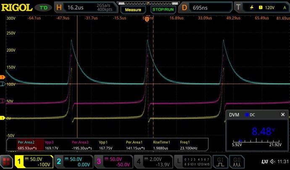Open horizontal timebase H 16.2us settings
The image size is (290, 170).
click(86, 8)
